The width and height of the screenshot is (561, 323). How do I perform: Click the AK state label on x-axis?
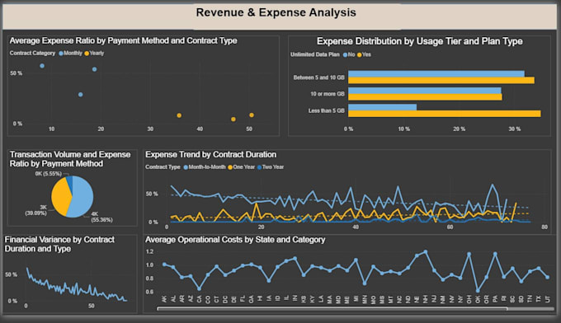tap(164, 299)
